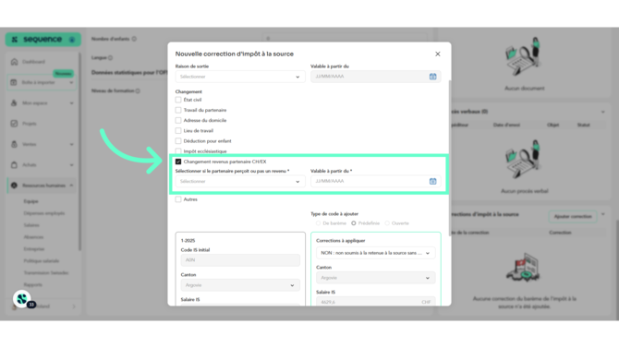Open Canton dropdown under Code IS initial
Viewport: 619px width, 348px height.
point(240,285)
